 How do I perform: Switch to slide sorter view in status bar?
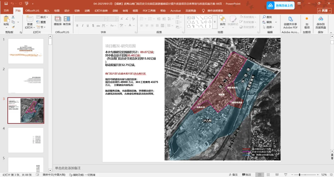click(269, 175)
